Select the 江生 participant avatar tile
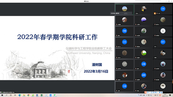This screenshot has height=97, width=173. [124, 43]
